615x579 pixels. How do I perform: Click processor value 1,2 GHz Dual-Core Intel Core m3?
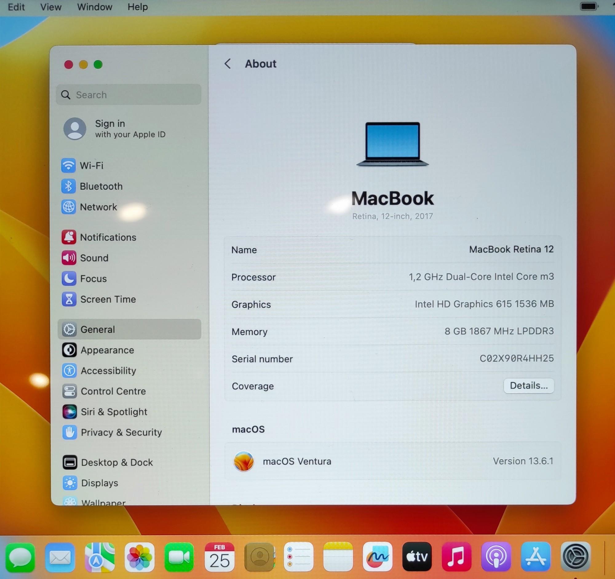coord(481,276)
